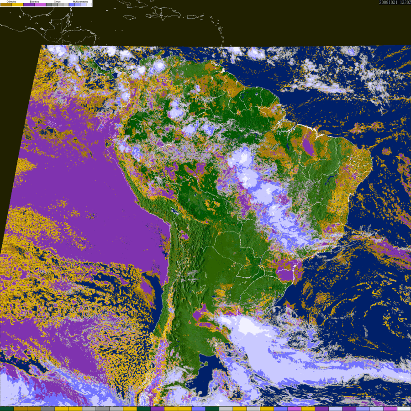This screenshot has height=411, width=411.
Task: Click the pink-magenta Estratos legend swatch
Action: 40,5
